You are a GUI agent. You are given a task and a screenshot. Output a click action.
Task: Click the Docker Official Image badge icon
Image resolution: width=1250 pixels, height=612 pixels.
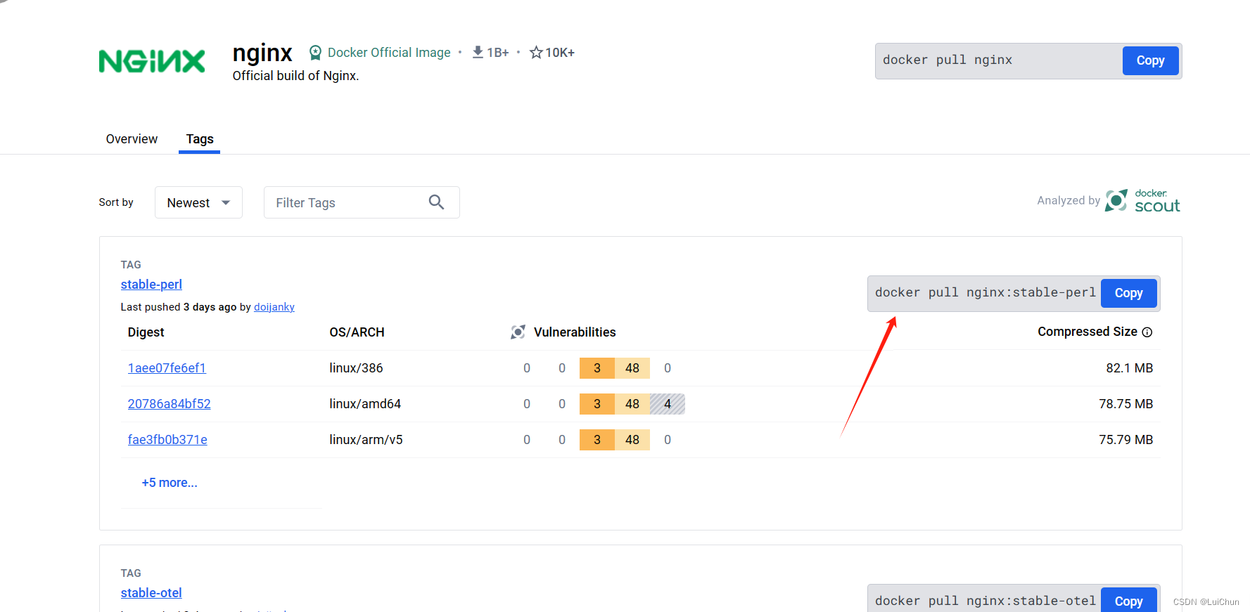315,53
